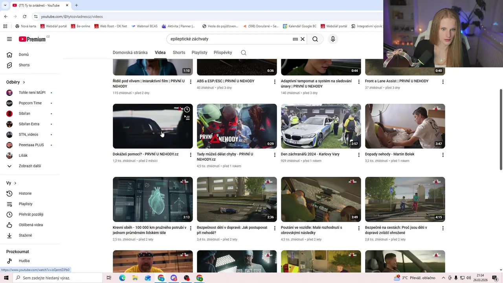Open Dopady nehody - Martin Bolek title
Image resolution: width=503 pixels, height=283 pixels.
[x=389, y=154]
